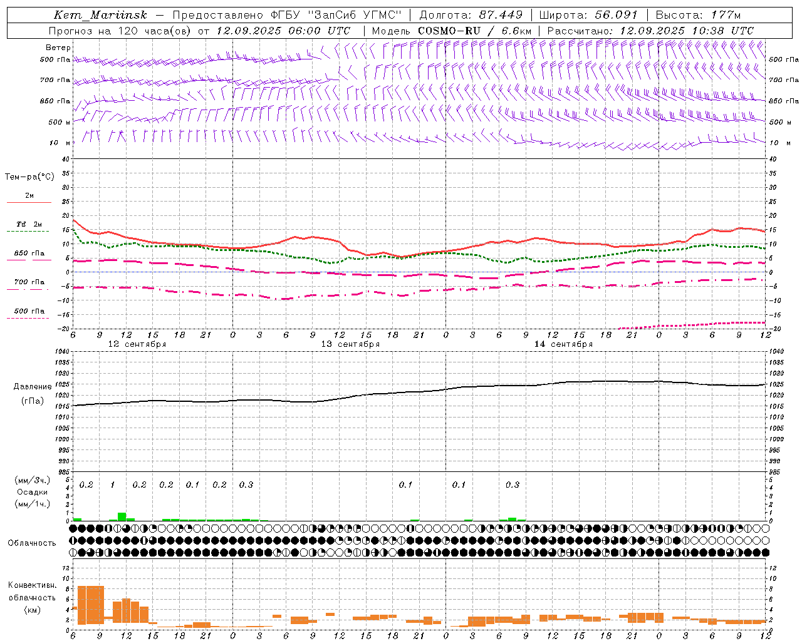
Task: Click the "(км)" unit label under Конвективн. облачность
Action: pyautogui.click(x=32, y=610)
